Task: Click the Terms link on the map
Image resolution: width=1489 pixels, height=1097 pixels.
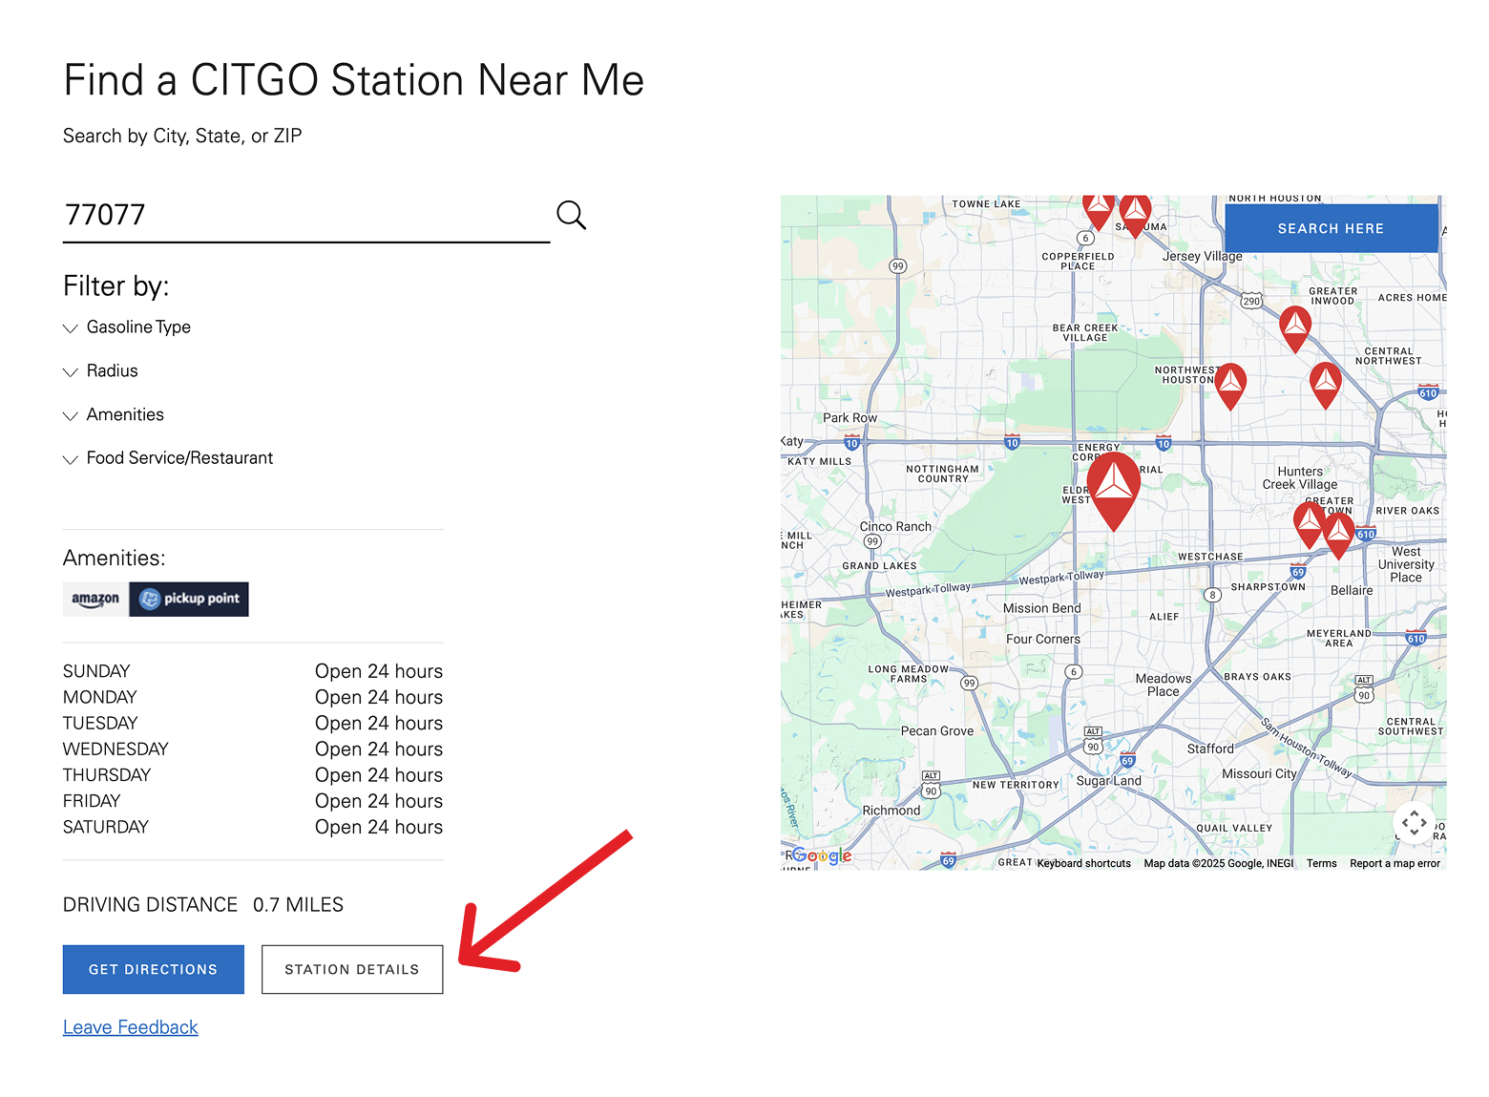Action: click(1321, 863)
